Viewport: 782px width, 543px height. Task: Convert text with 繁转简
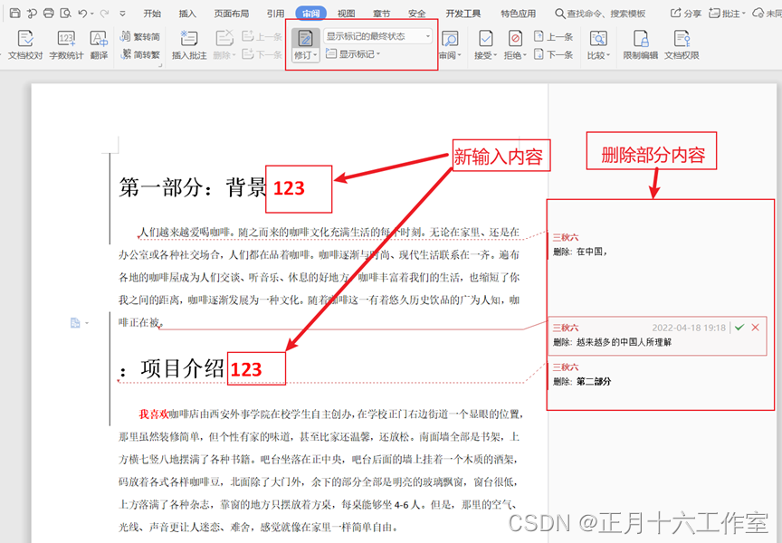(140, 36)
